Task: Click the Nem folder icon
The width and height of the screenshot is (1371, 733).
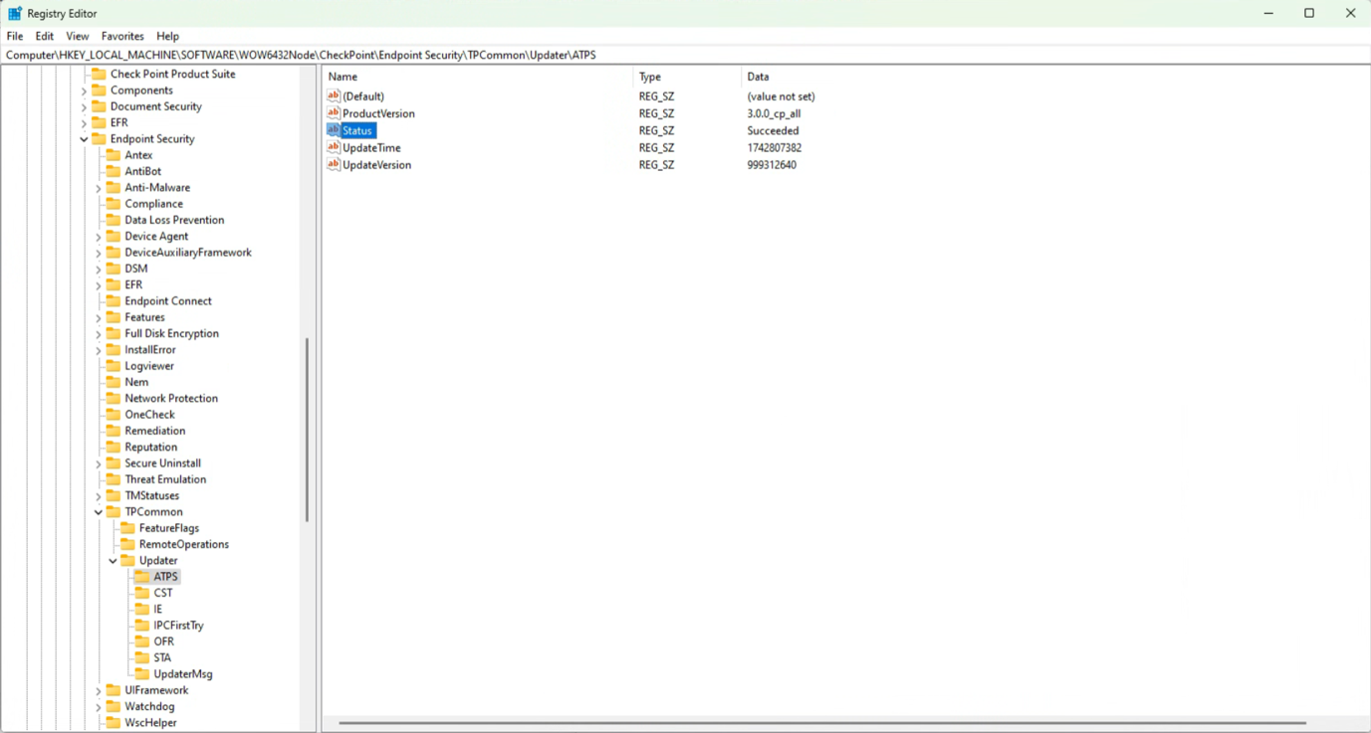Action: pos(114,382)
